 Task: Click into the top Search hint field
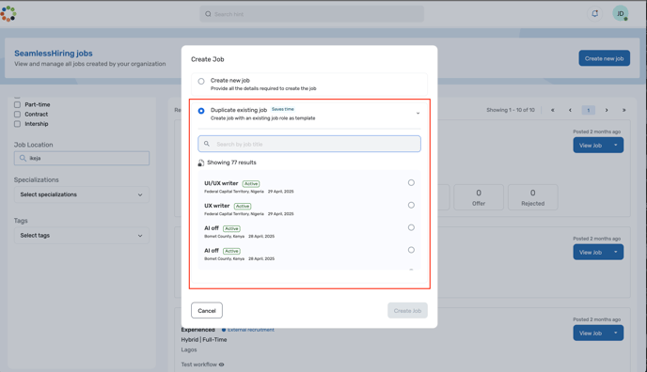(x=312, y=14)
